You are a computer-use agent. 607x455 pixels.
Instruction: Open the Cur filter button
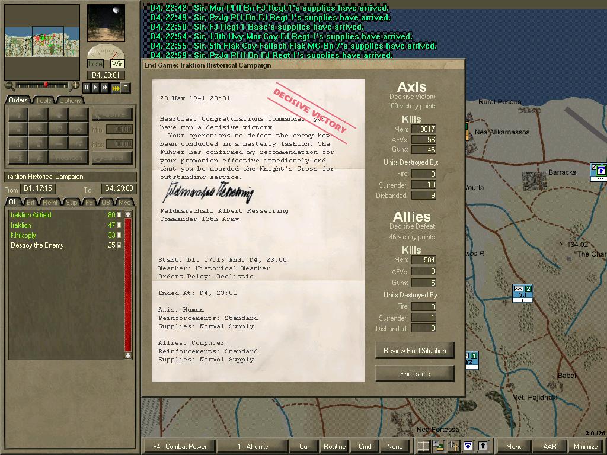(304, 447)
